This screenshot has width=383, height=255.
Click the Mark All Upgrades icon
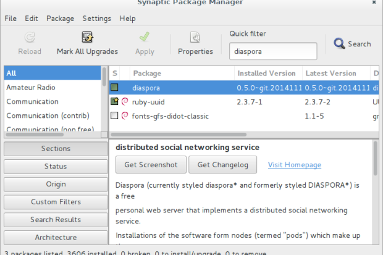tap(87, 37)
